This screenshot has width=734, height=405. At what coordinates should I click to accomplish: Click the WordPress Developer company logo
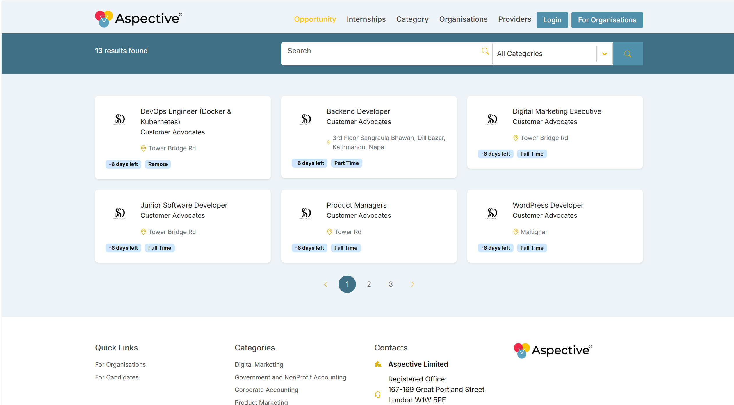[x=491, y=213]
